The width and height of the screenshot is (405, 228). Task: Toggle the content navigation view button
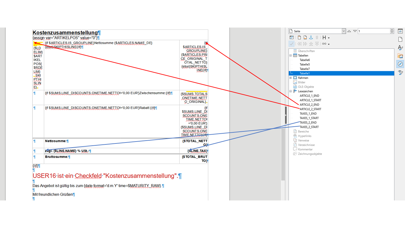[292, 38]
